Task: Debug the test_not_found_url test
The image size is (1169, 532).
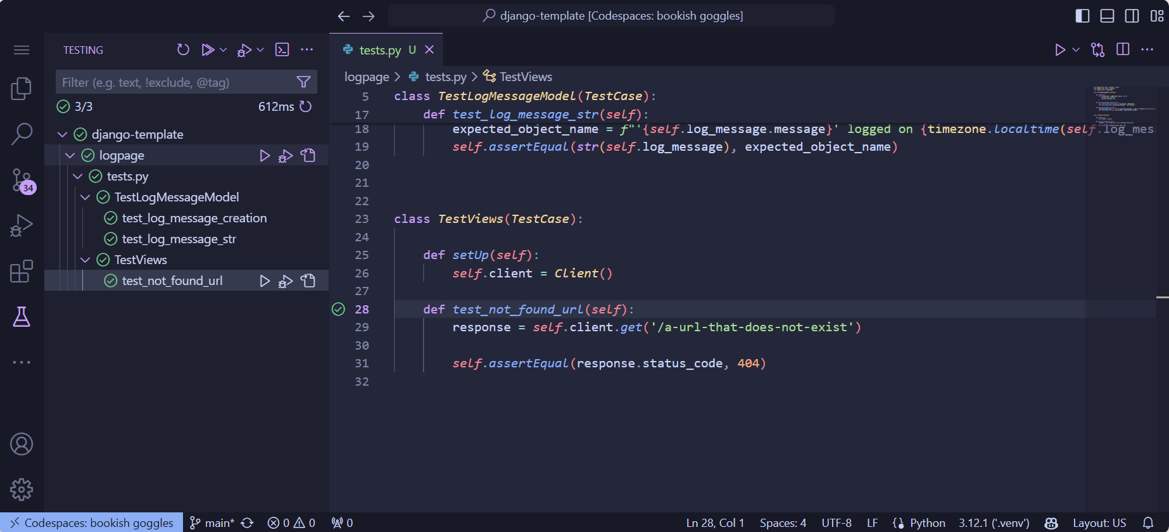Action: point(286,281)
